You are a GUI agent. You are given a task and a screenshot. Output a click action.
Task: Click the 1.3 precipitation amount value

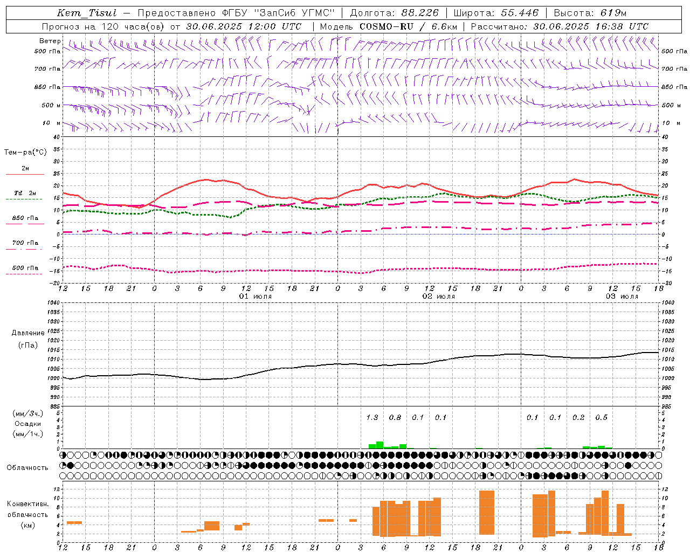[372, 417]
